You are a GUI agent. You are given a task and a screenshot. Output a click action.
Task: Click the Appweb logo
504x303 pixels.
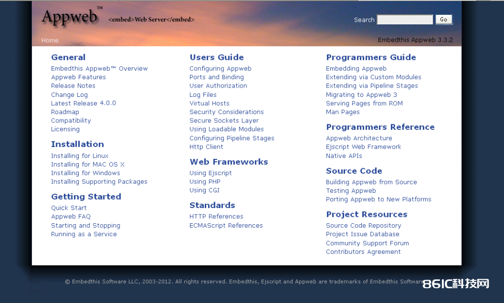71,16
